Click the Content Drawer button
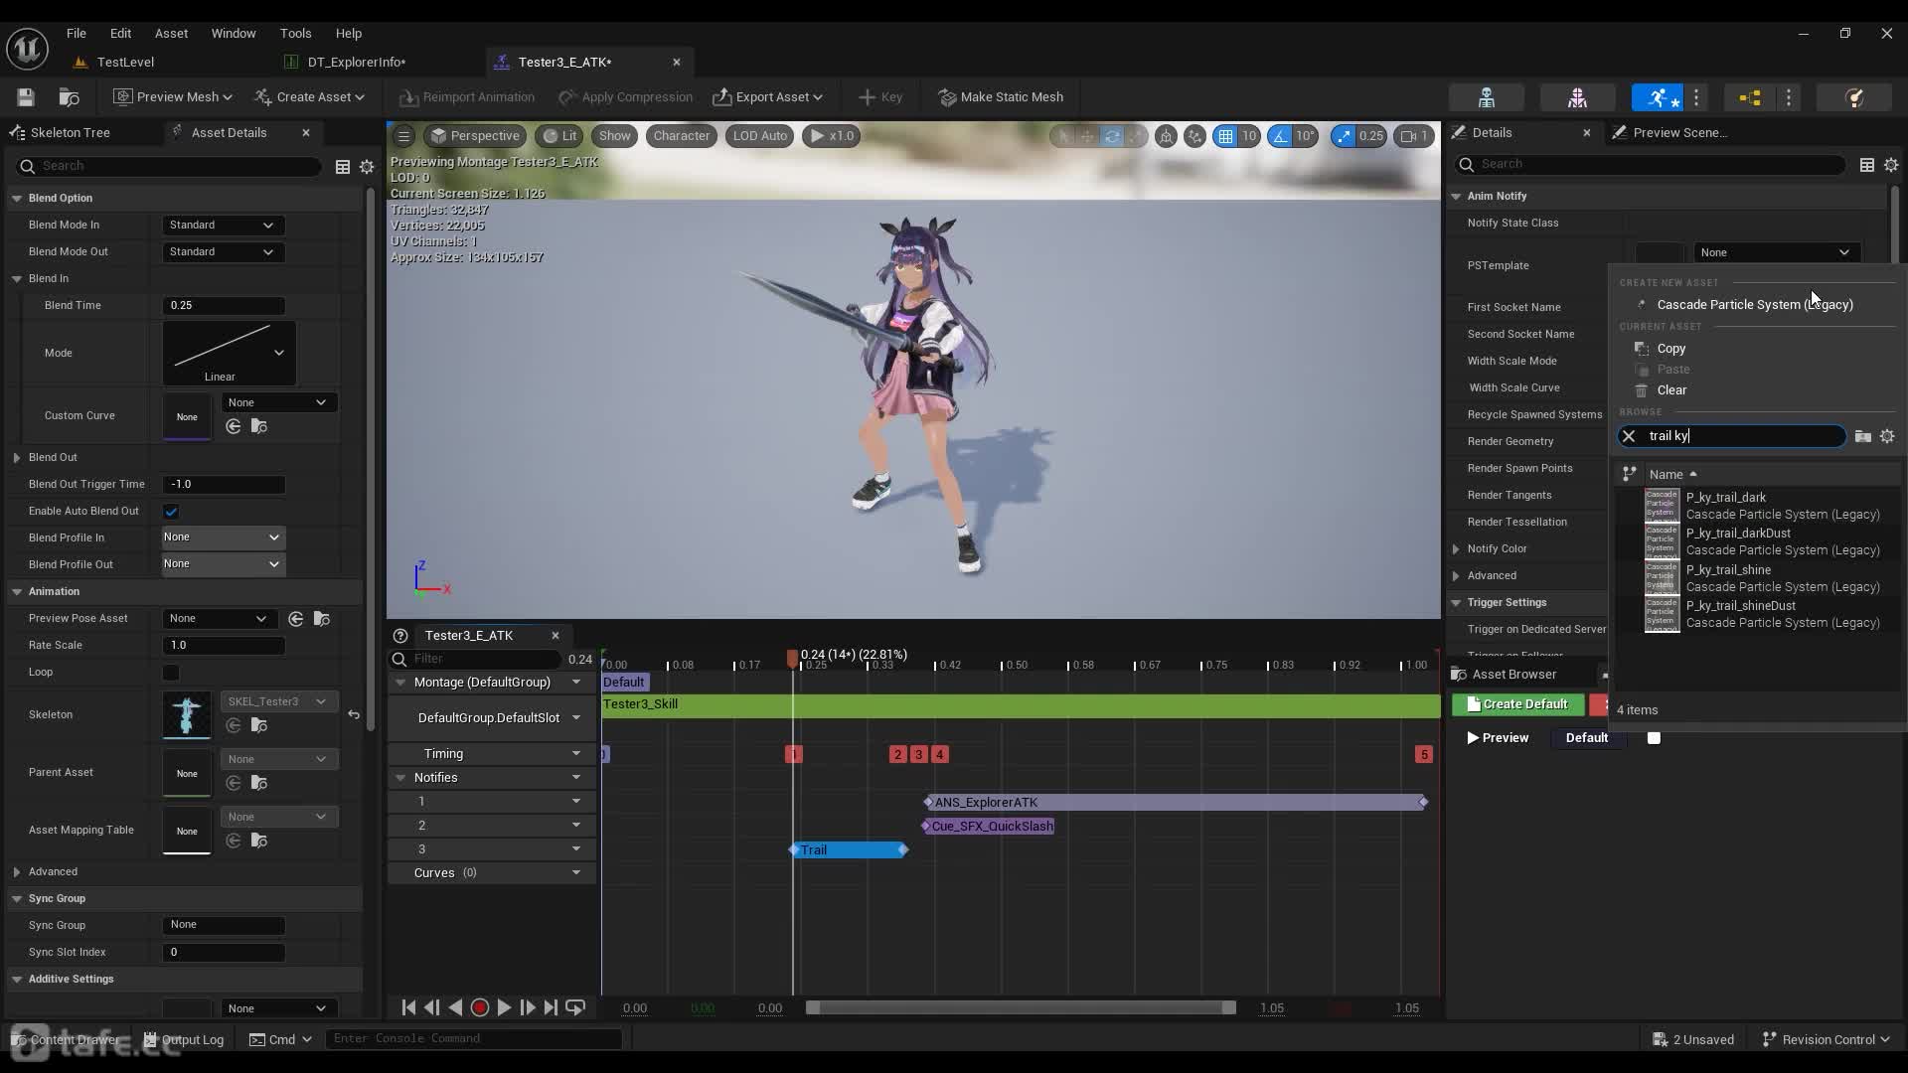1908x1073 pixels. (x=66, y=1039)
